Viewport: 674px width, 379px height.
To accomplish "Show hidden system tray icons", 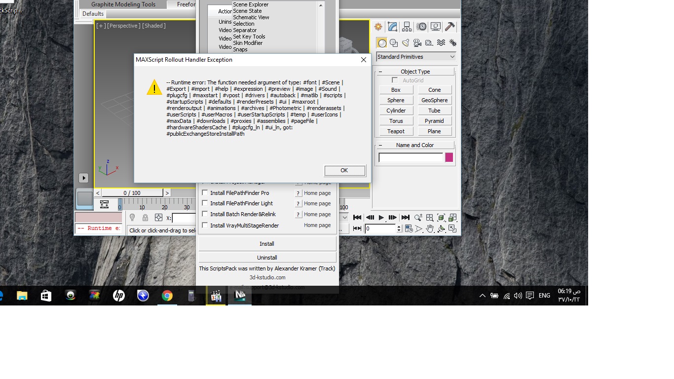I will [482, 296].
